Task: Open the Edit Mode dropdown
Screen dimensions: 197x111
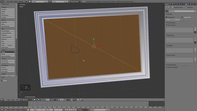Action: tap(26, 100)
